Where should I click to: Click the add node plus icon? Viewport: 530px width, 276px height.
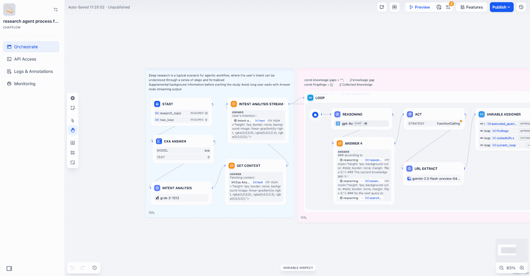pos(73,98)
